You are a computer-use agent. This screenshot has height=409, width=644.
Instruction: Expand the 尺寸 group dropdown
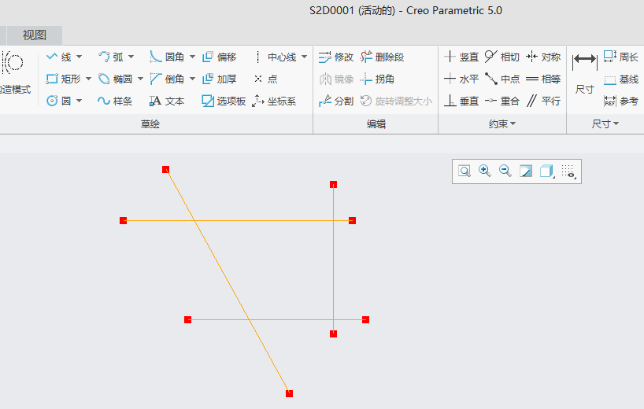[616, 124]
